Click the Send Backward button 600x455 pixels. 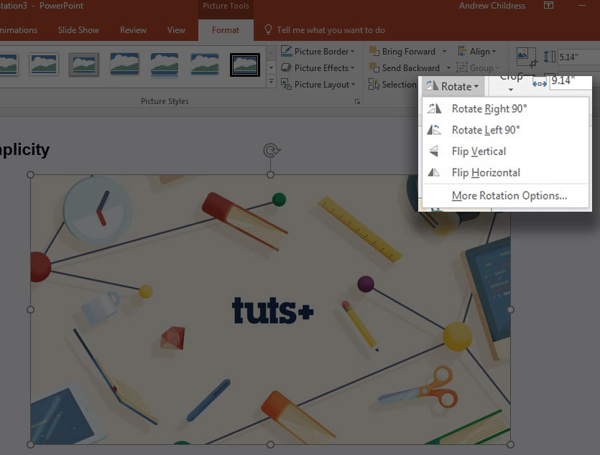coord(405,68)
